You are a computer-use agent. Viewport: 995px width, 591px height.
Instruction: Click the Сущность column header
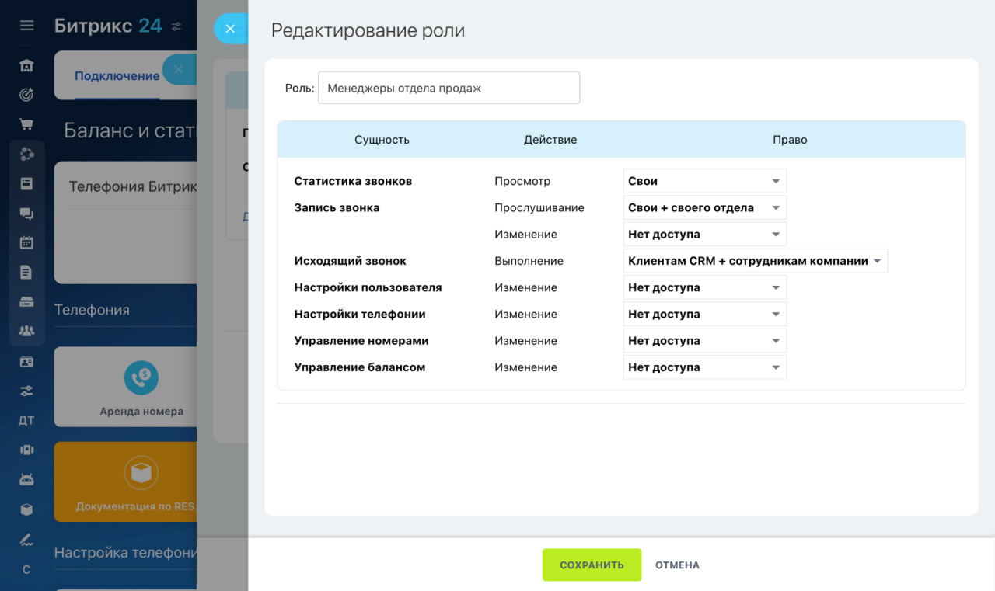[382, 140]
